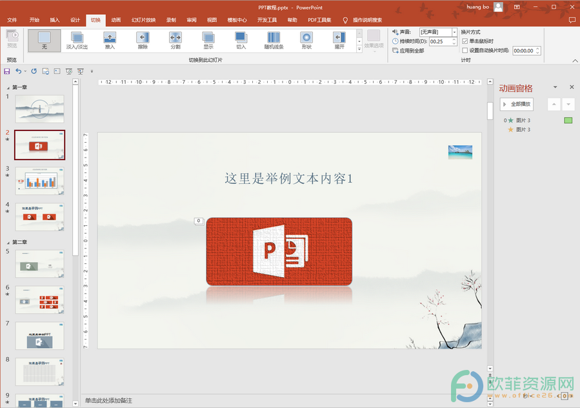
Task: Click the save icon in quick access toolbar
Action: click(x=6, y=71)
